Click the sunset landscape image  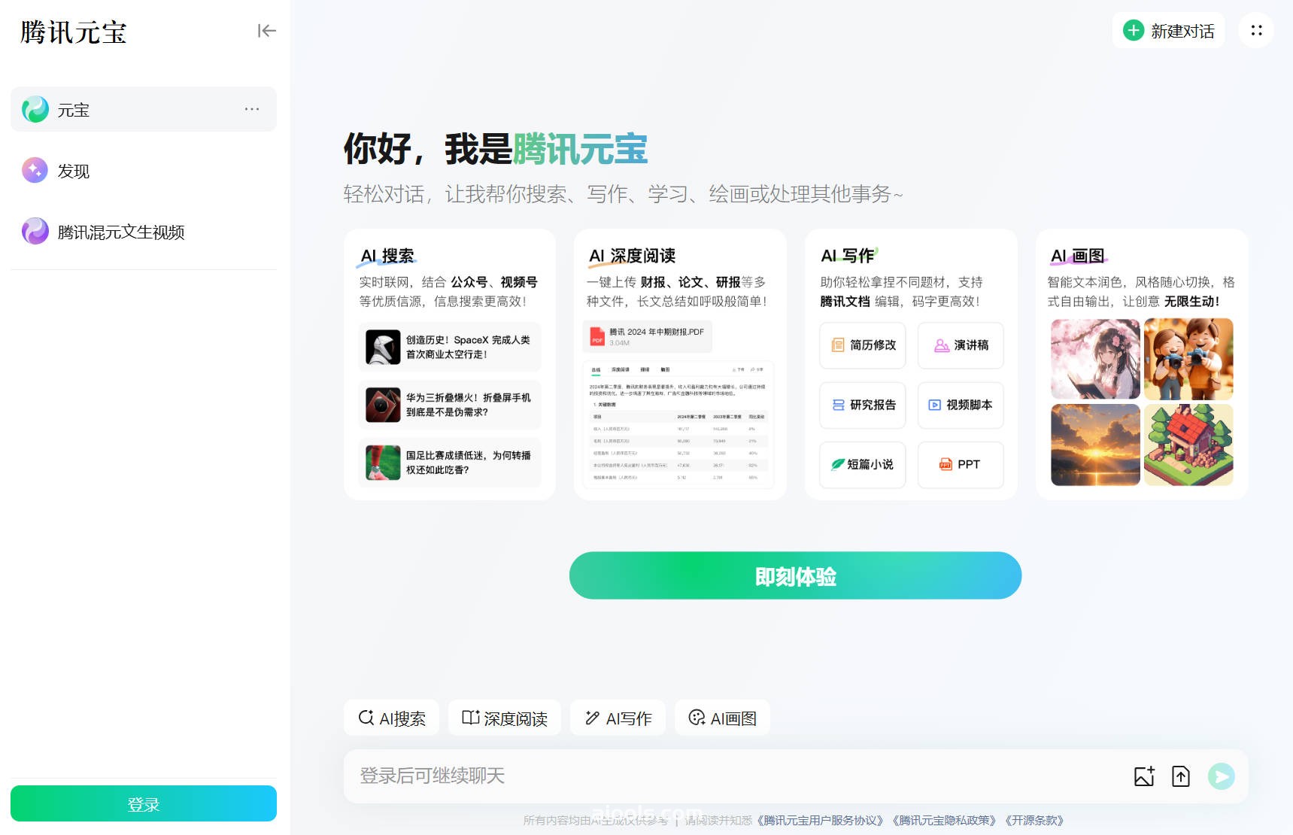(1095, 445)
